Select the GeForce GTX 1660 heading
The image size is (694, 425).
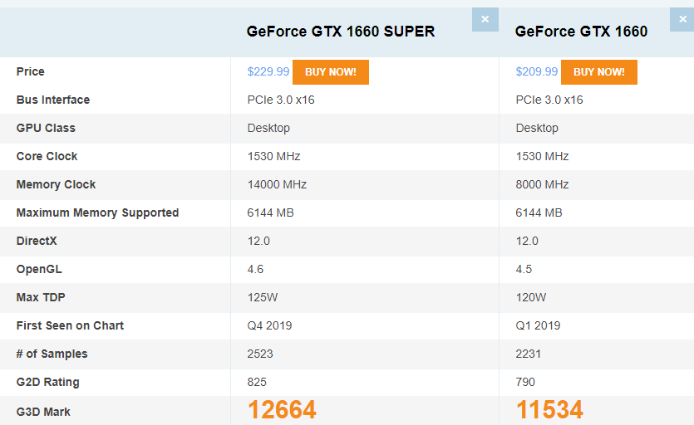coord(581,32)
